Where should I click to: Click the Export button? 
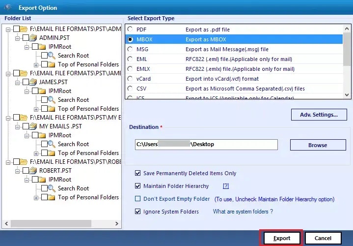pyautogui.click(x=282, y=238)
